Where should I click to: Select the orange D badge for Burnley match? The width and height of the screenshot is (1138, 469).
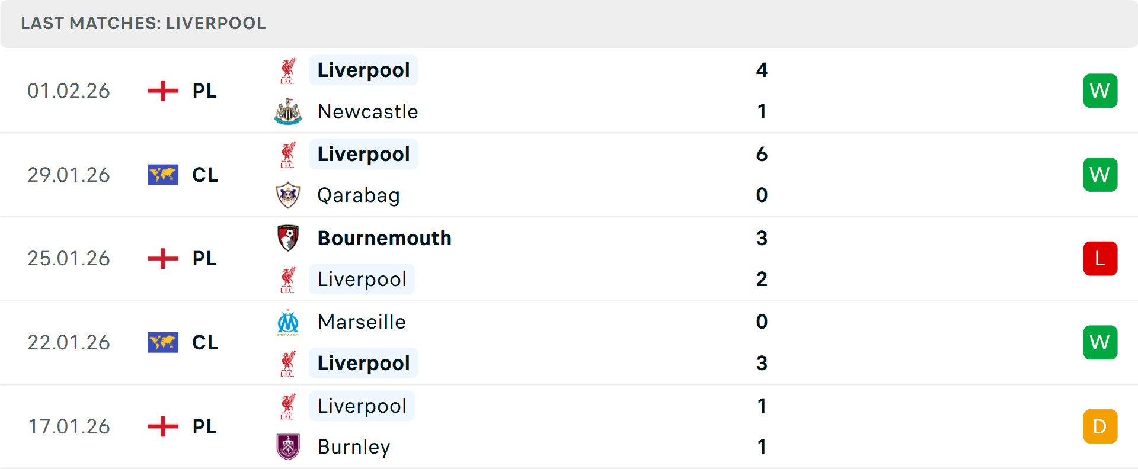pyautogui.click(x=1100, y=426)
